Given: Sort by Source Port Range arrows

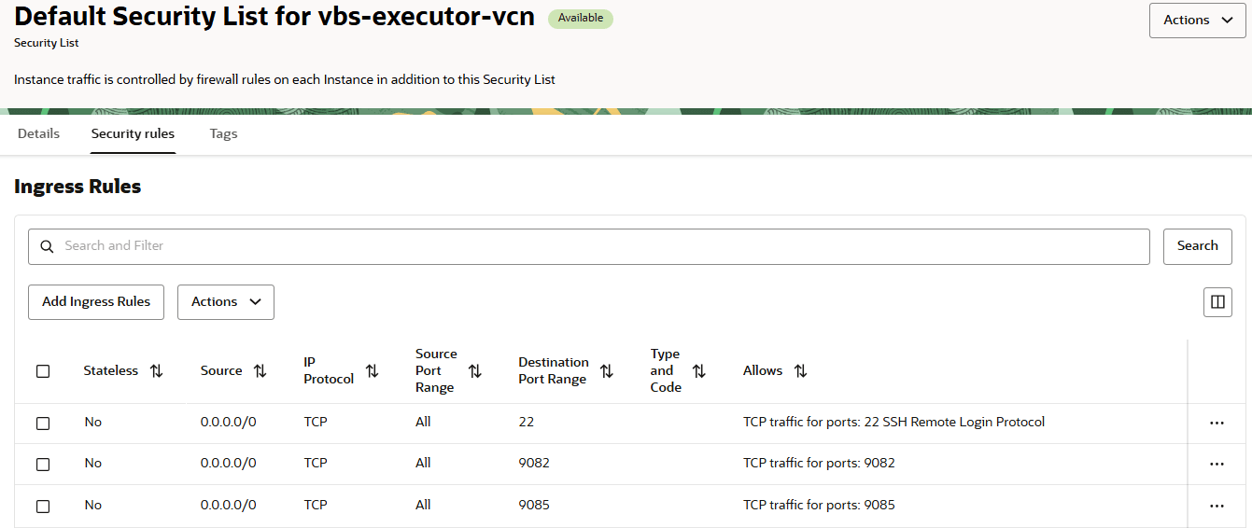Looking at the screenshot, I should click(x=474, y=371).
